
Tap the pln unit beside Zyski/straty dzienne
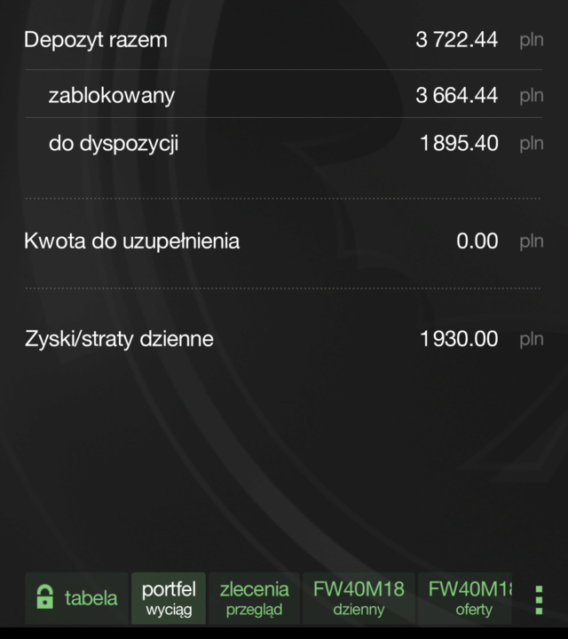pyautogui.click(x=532, y=339)
